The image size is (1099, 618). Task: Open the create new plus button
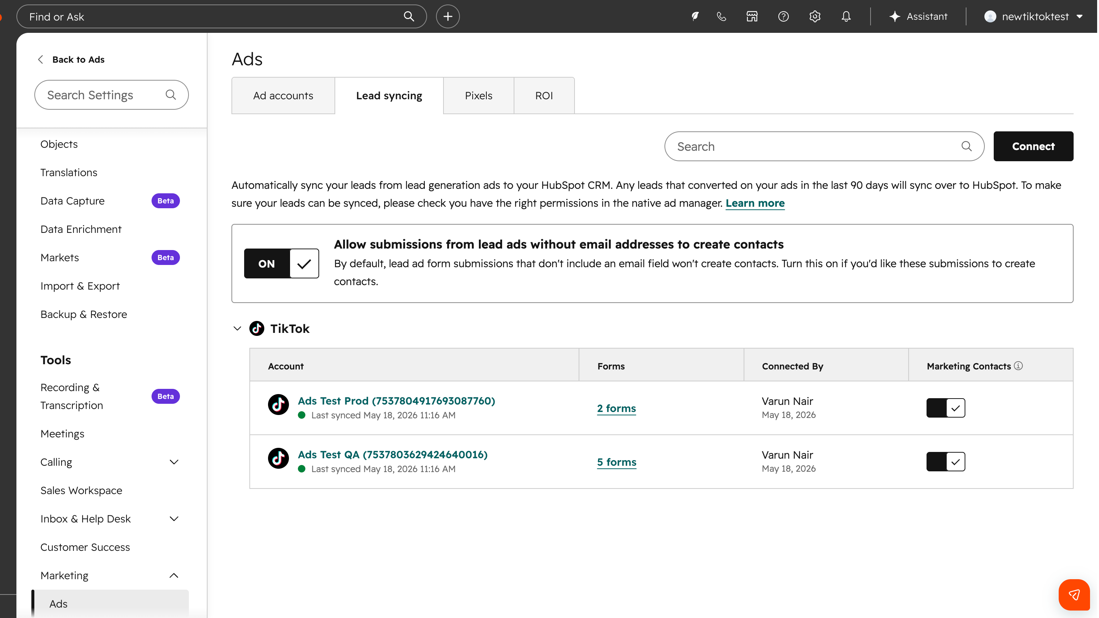[448, 17]
